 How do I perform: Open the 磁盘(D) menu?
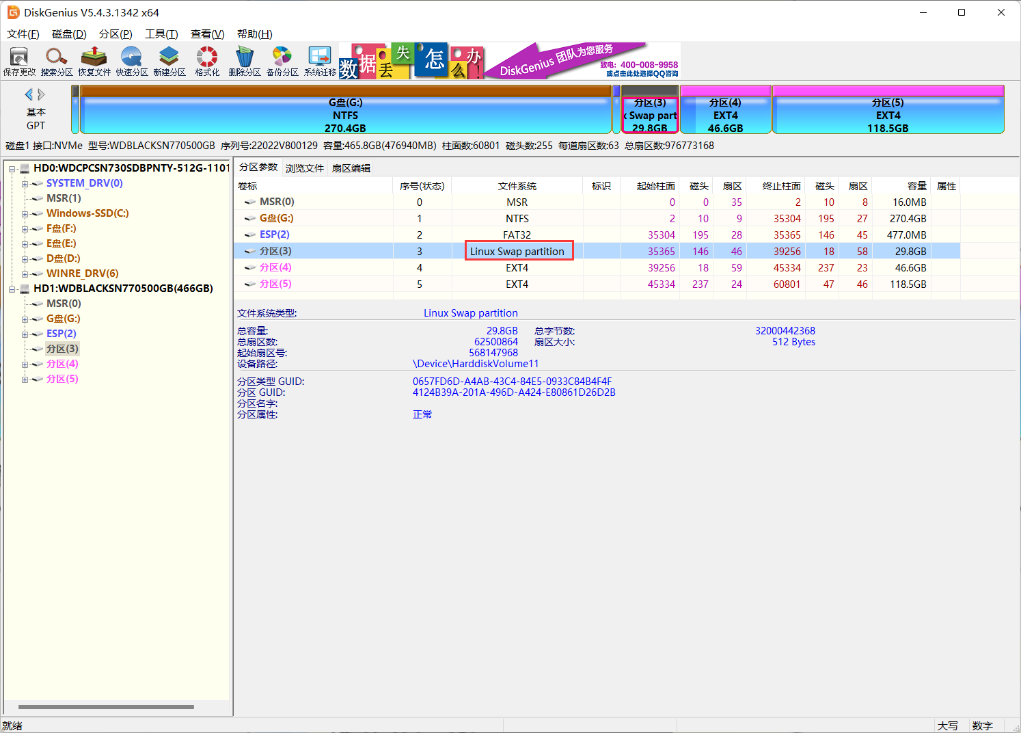(69, 34)
